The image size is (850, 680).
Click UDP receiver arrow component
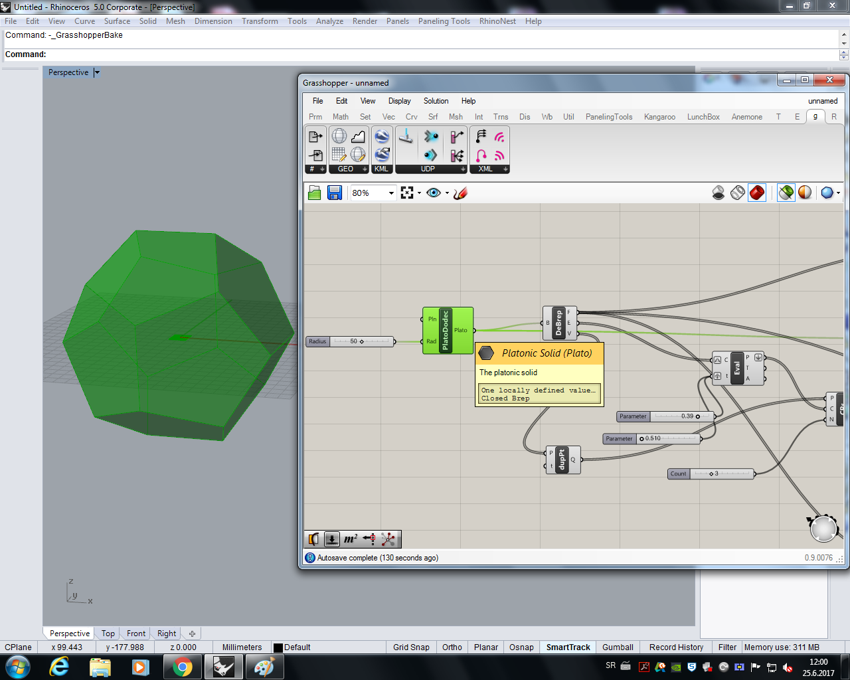click(431, 155)
